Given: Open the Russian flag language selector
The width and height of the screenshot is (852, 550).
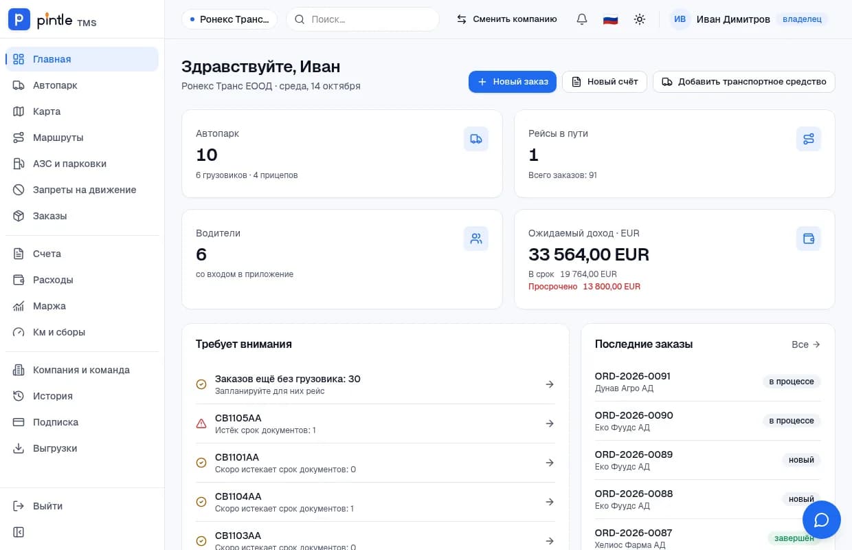Looking at the screenshot, I should point(610,19).
